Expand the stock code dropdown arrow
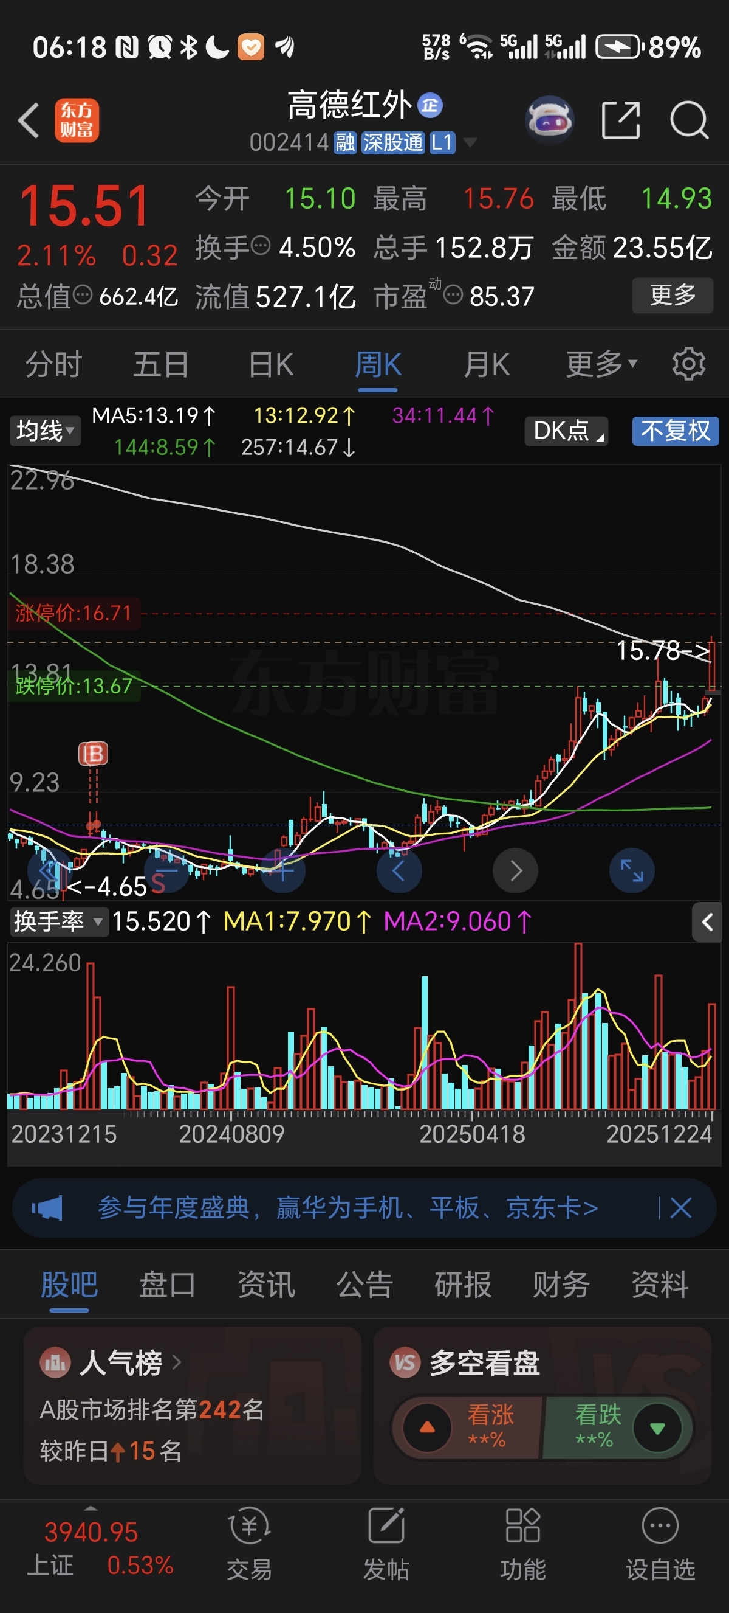Screen dimensions: 729x1613 (x=469, y=143)
